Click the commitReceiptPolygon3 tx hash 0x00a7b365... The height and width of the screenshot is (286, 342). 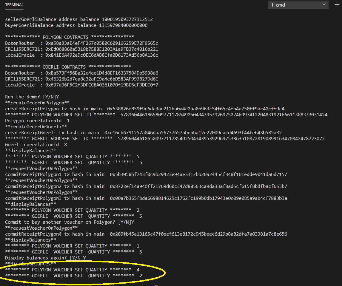[198, 198]
